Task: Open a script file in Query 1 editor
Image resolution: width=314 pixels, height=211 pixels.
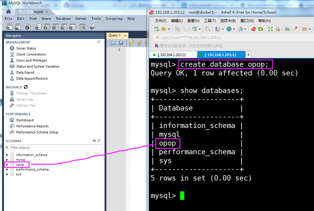Action: coord(113,43)
